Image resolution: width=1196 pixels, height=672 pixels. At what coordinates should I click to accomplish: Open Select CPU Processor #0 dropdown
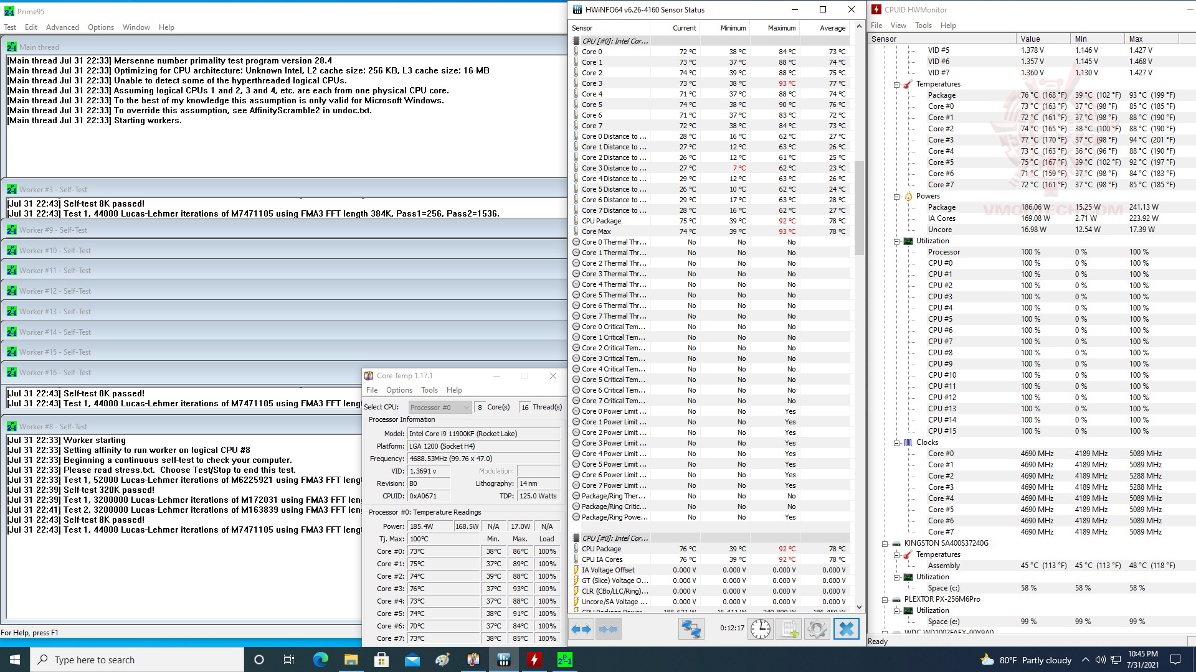pyautogui.click(x=440, y=407)
